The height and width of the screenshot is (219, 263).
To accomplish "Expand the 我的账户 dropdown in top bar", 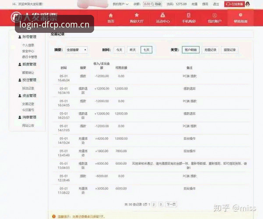I will [x=121, y=4].
